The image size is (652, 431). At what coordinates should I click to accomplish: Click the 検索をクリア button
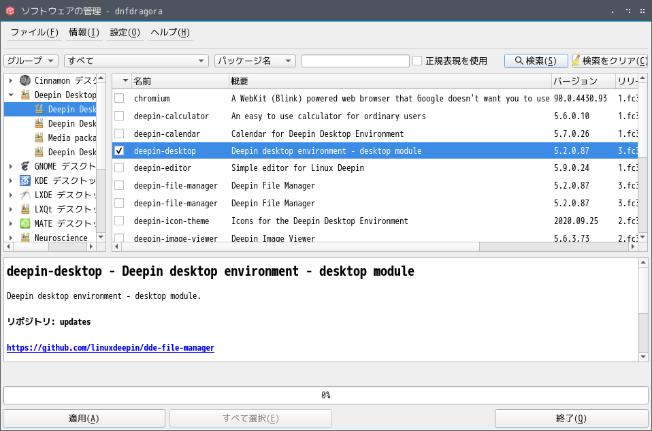(x=610, y=61)
